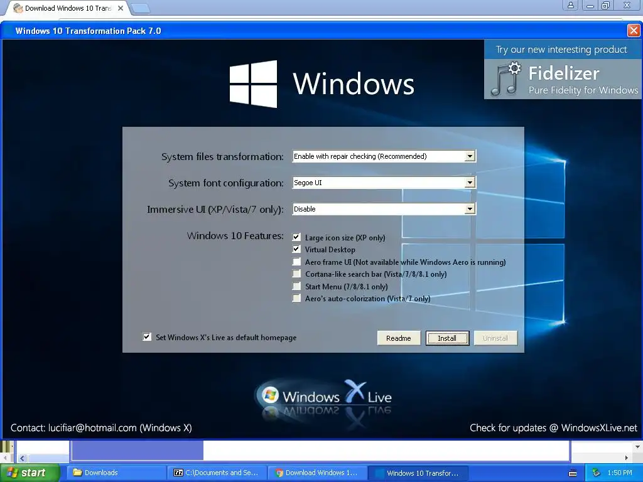Viewport: 643px width, 482px height.
Task: Close the Download Windows 10 Trans tab
Action: (x=121, y=8)
